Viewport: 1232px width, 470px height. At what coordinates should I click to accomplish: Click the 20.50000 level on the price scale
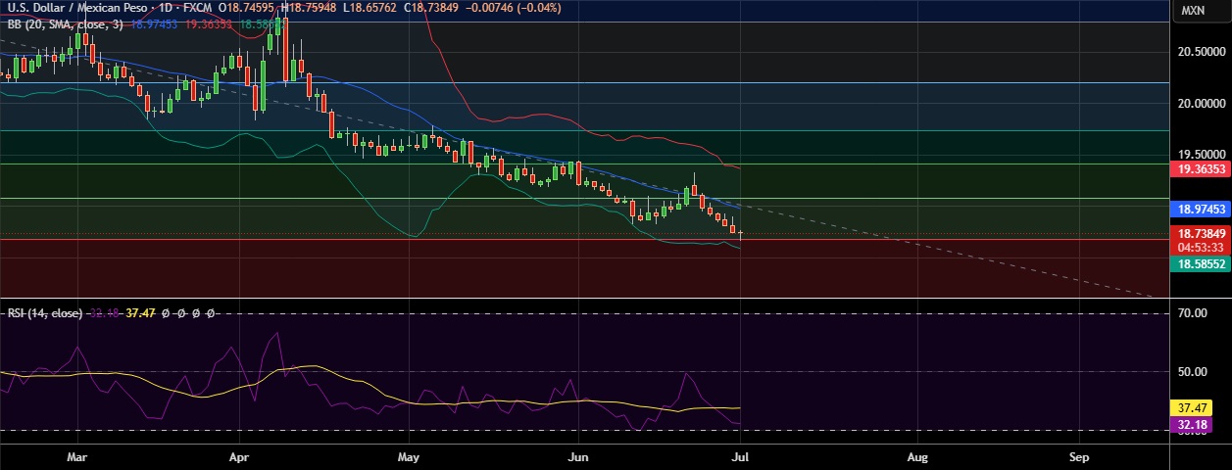1200,51
